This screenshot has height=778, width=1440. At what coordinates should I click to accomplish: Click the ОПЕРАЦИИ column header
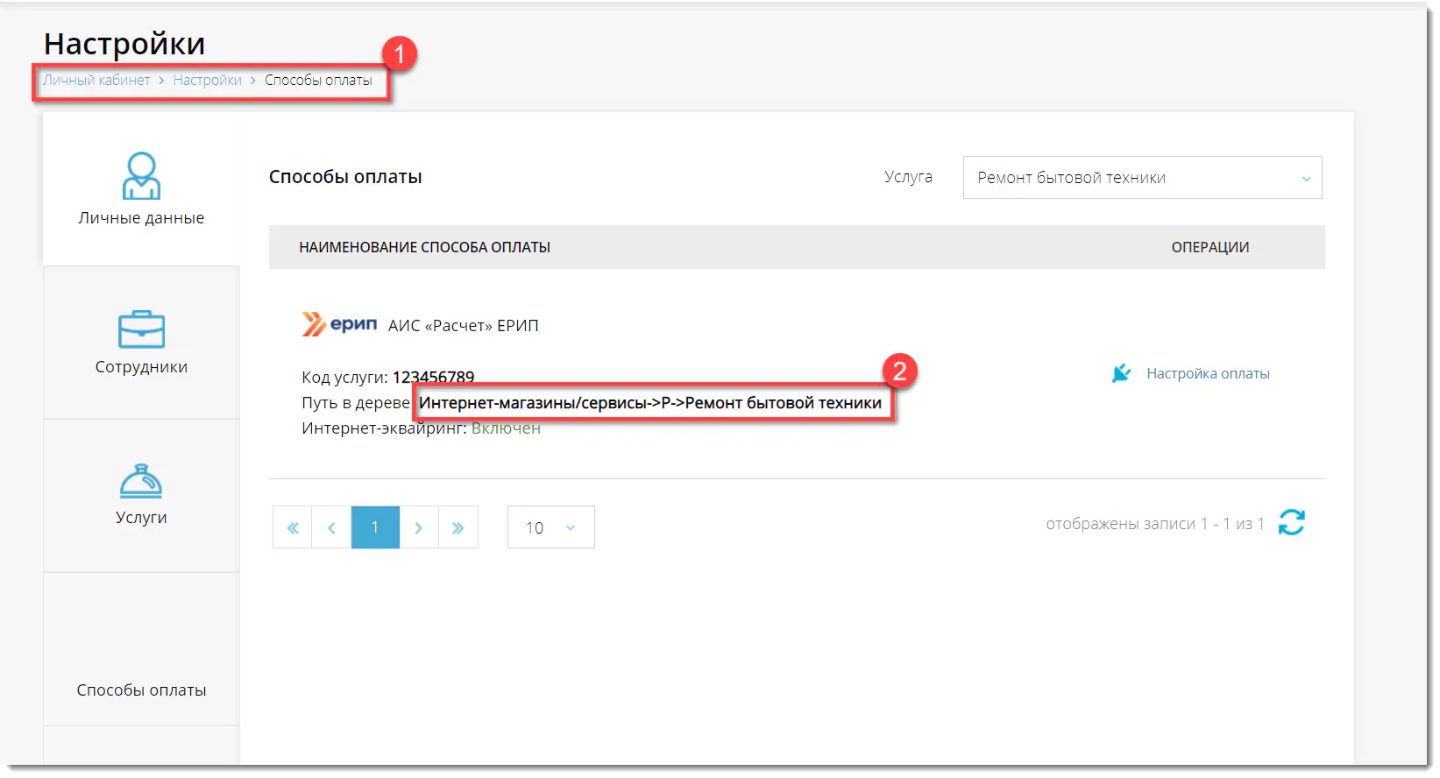pos(1209,248)
